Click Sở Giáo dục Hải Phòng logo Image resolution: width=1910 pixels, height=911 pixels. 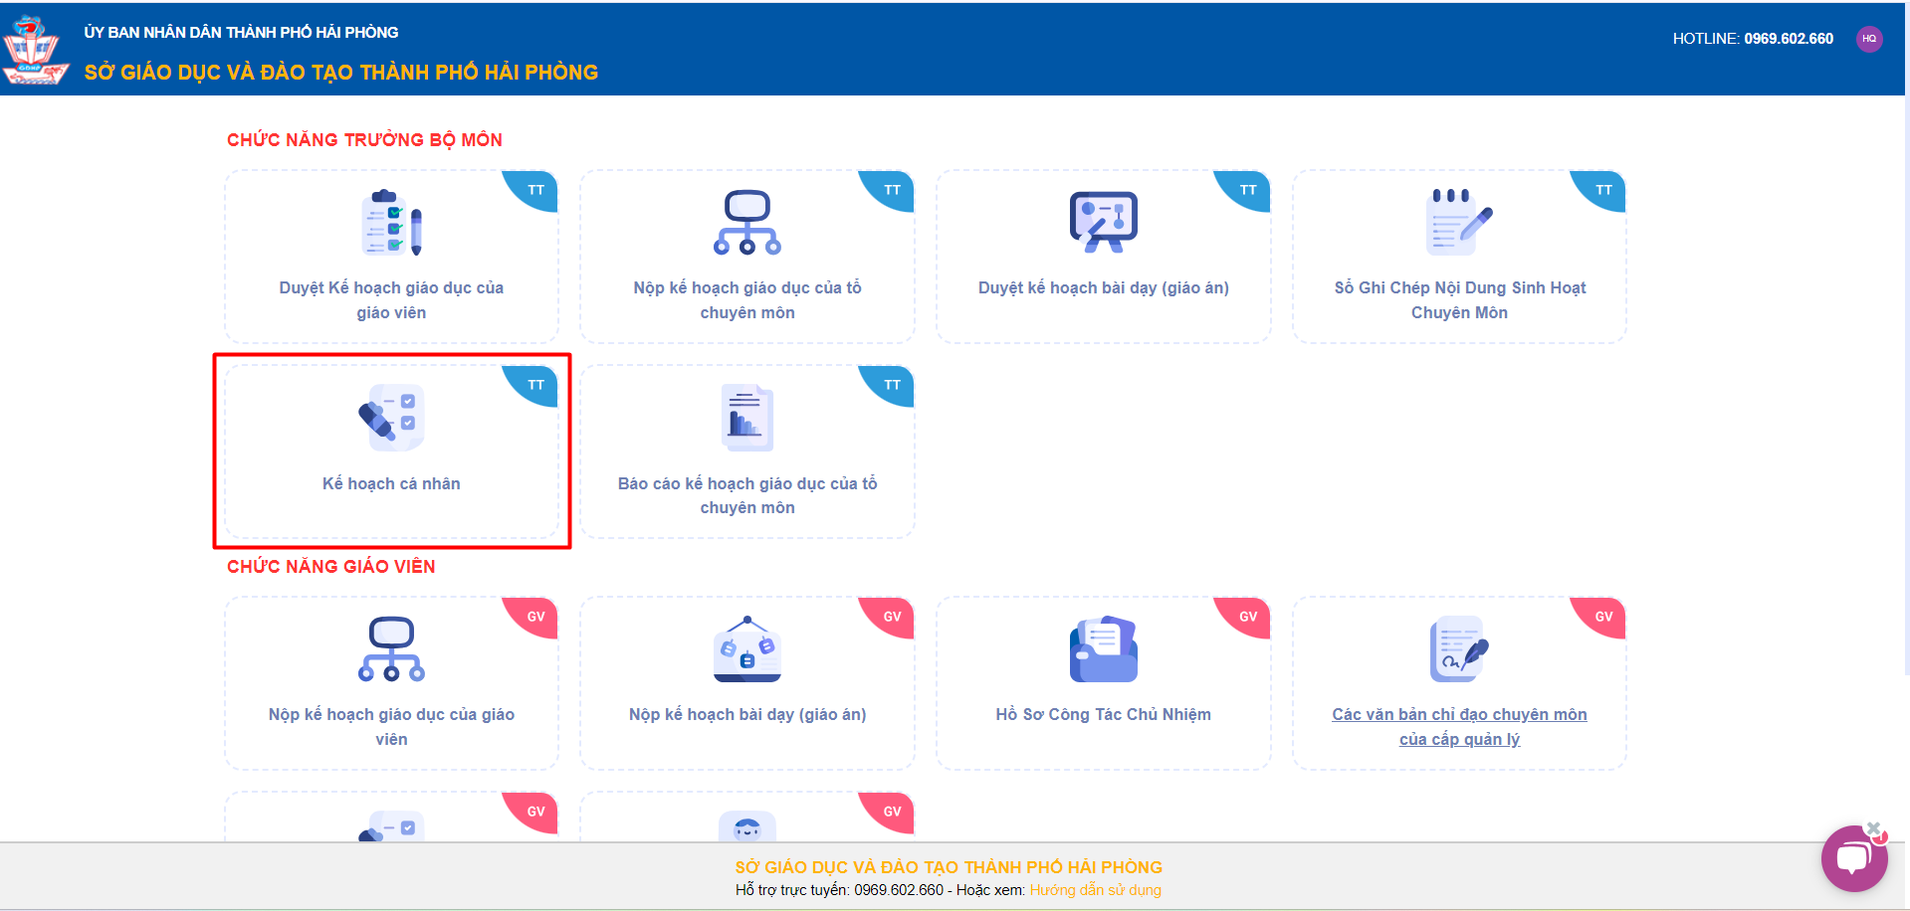36,50
